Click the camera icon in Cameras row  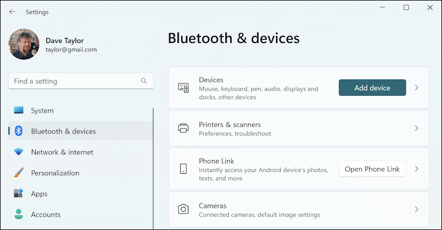pos(183,210)
